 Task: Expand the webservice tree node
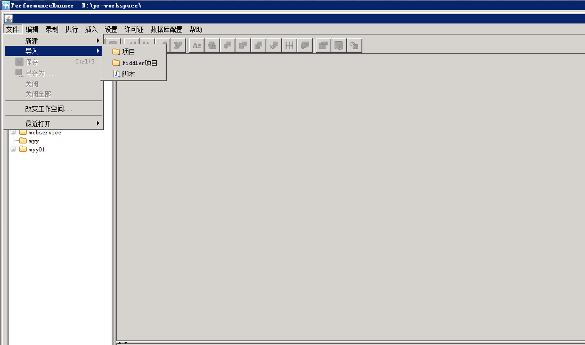(x=13, y=132)
